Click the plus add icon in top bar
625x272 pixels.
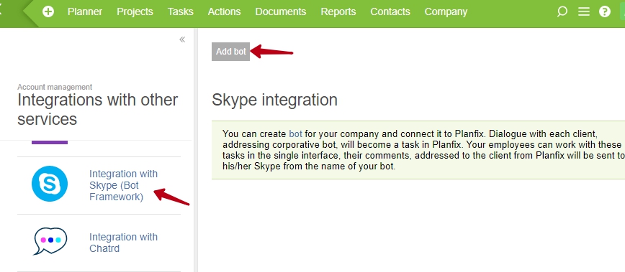pos(48,12)
